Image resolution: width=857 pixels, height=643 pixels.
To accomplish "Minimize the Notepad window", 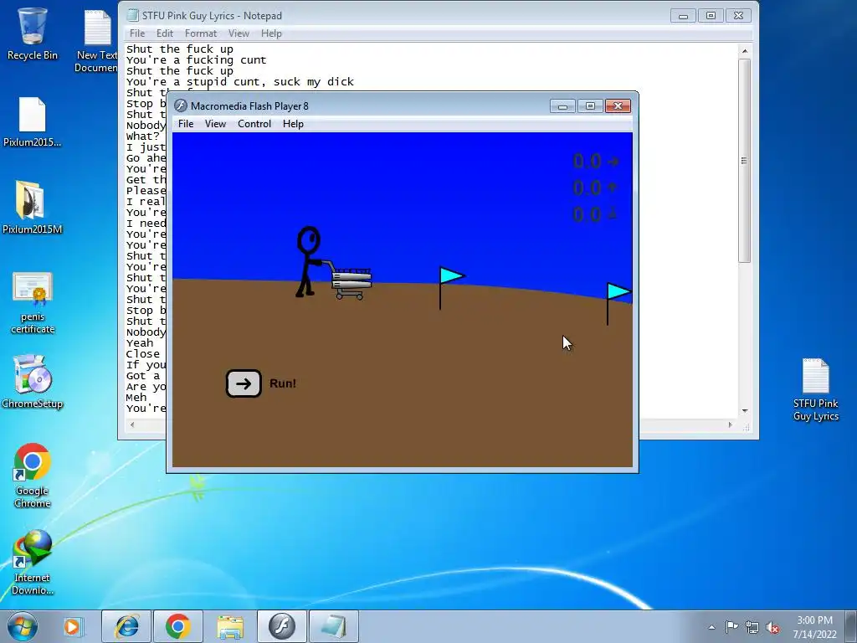I will coord(683,16).
